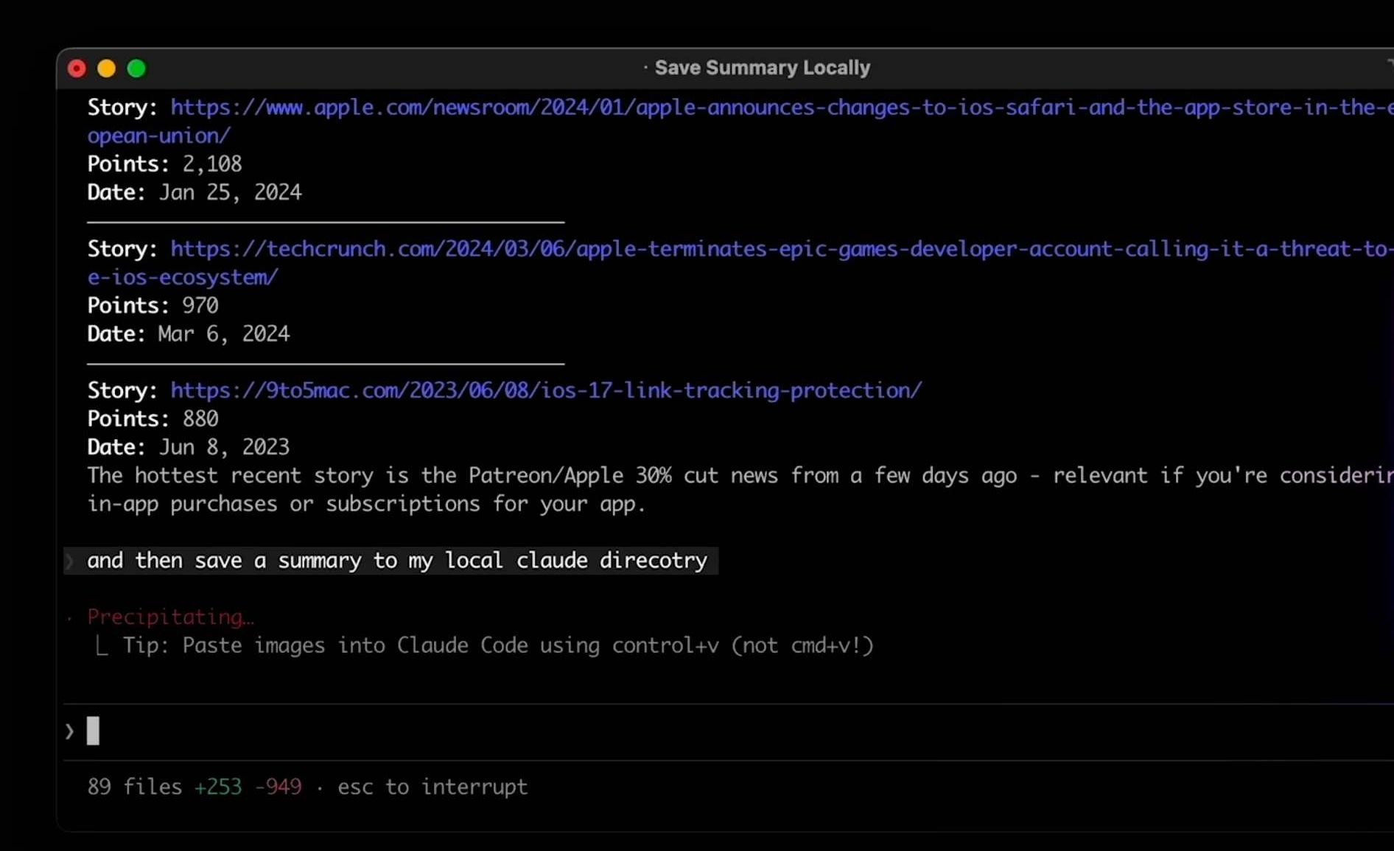Click the 'Save Summary Locally' window title
1394x851 pixels.
click(x=763, y=68)
